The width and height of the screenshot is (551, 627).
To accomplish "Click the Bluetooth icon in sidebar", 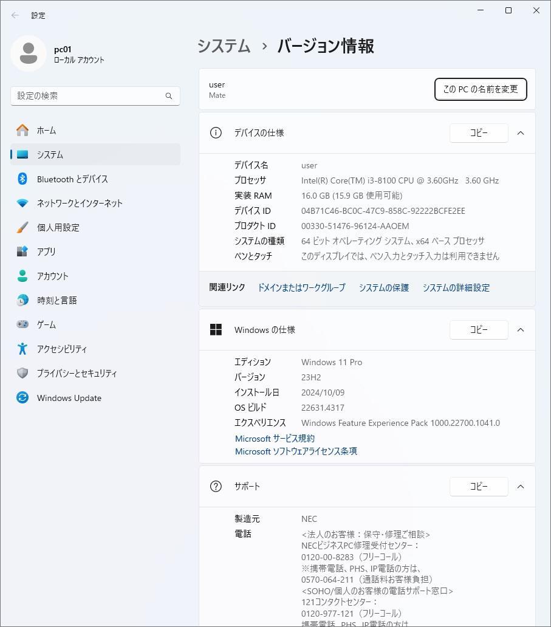I will pos(22,179).
